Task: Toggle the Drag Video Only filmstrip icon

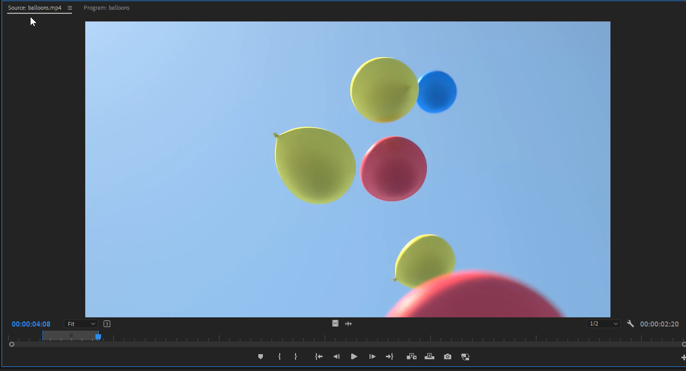Action: pyautogui.click(x=335, y=323)
